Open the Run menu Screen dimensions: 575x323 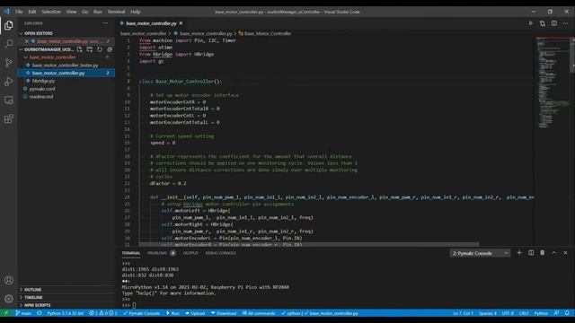coord(98,12)
